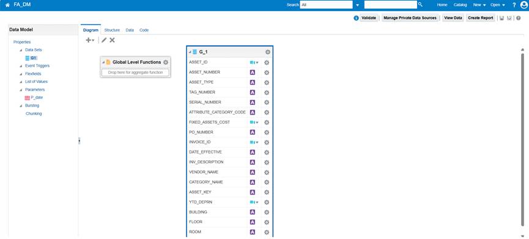Collapse the Data Sets tree node arrow
This screenshot has height=239, width=529.
(x=21, y=50)
